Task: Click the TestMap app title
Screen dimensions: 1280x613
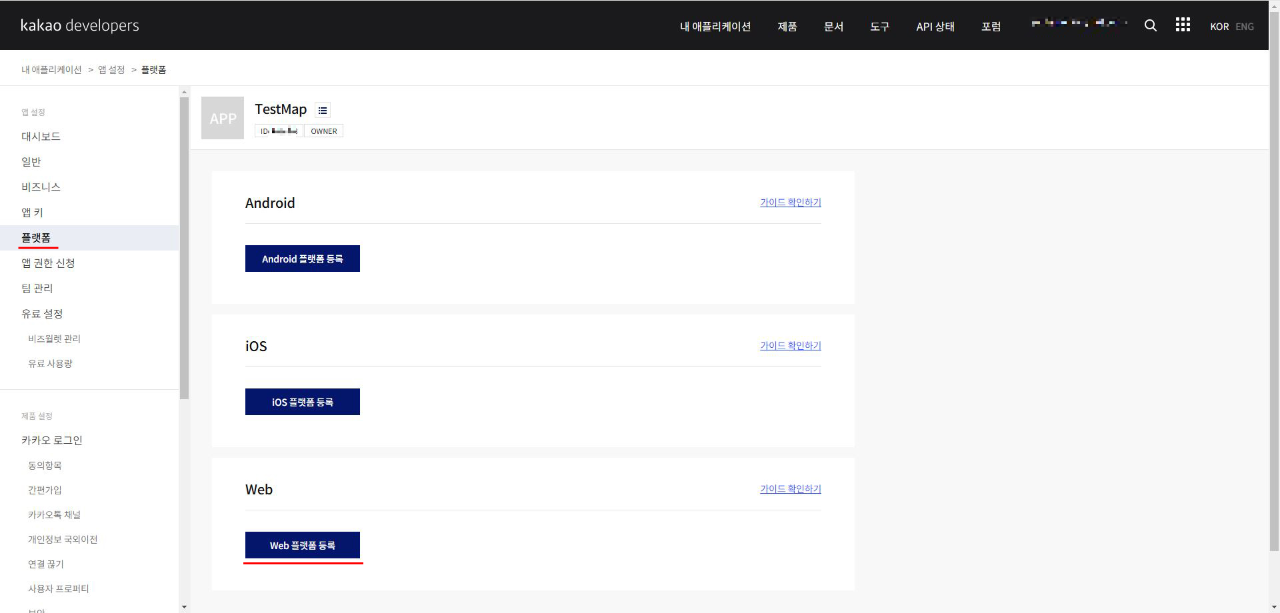Action: coord(281,109)
